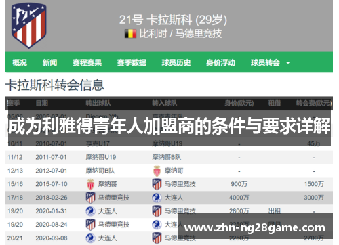
Task: Click date 2020-08-24
Action: click(x=52, y=225)
